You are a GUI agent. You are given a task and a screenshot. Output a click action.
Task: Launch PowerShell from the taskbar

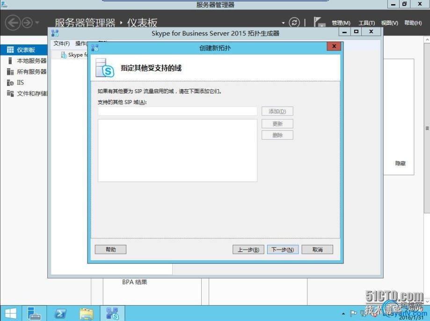60,314
